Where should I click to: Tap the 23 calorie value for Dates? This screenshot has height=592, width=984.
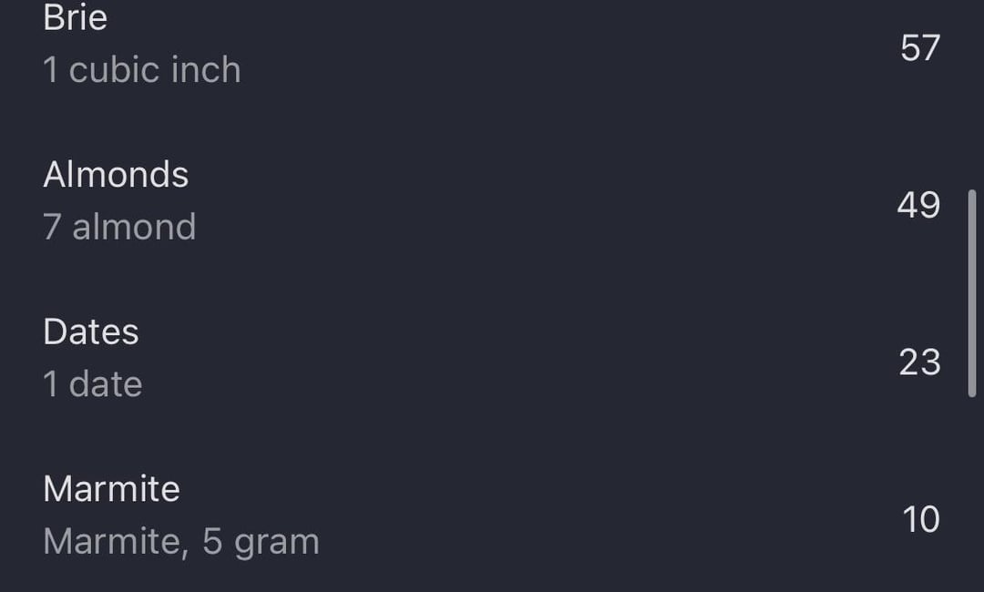919,362
